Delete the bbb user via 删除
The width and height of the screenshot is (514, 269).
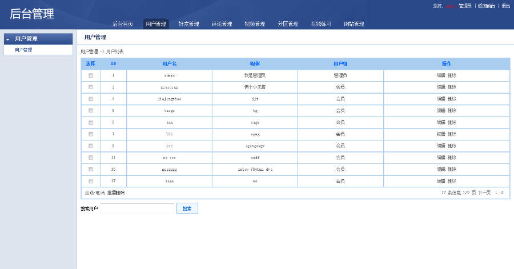point(452,134)
